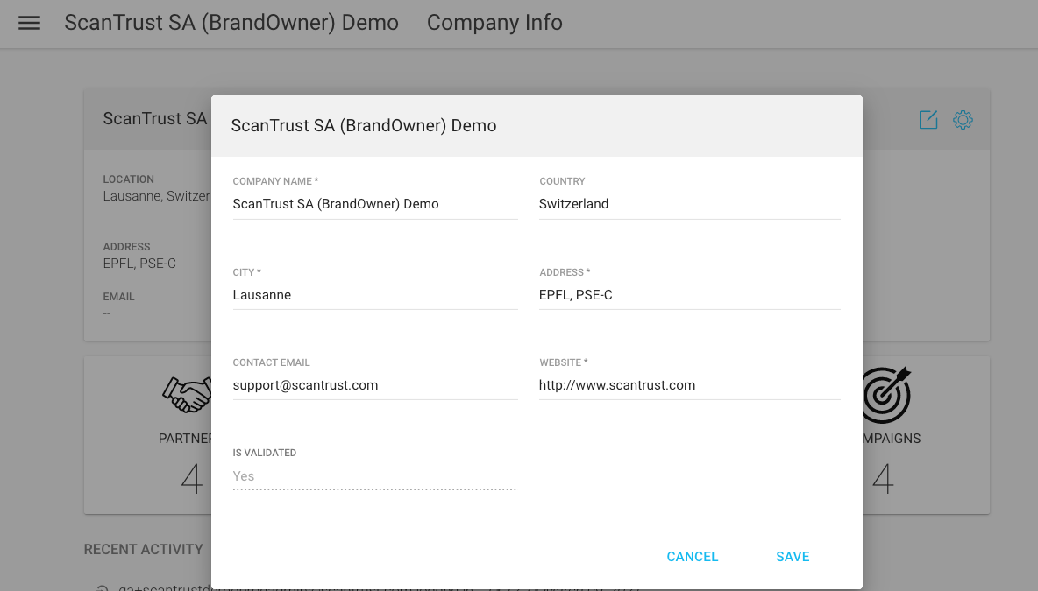Focus the Website URL input field

point(689,385)
